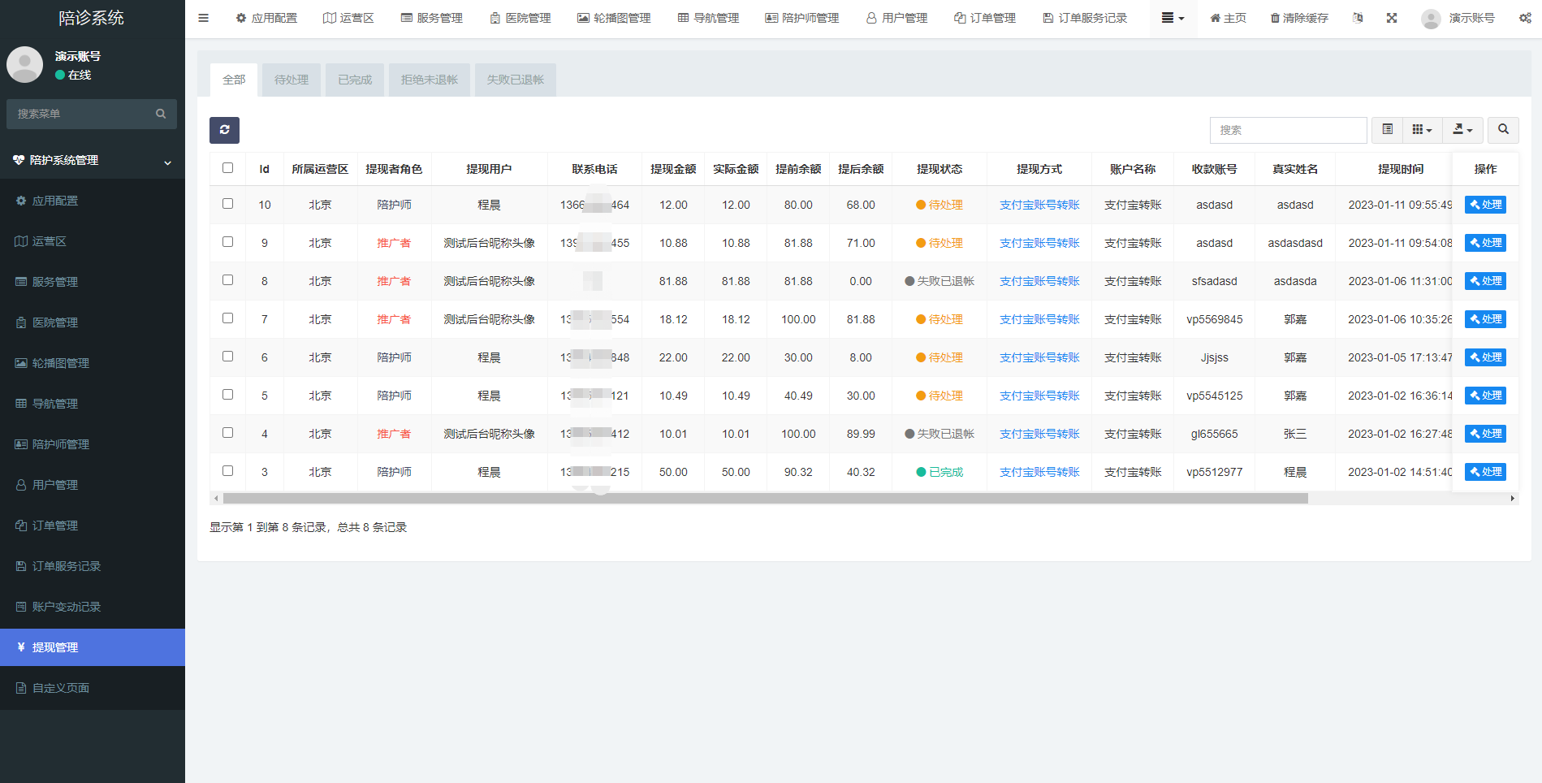Click 待处理 status in row Id 7

(939, 319)
